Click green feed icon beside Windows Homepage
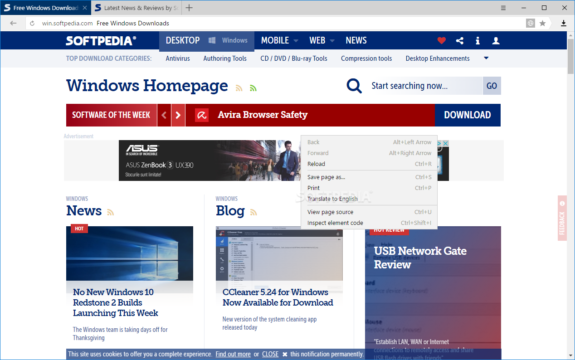The height and width of the screenshot is (360, 575). coord(253,88)
